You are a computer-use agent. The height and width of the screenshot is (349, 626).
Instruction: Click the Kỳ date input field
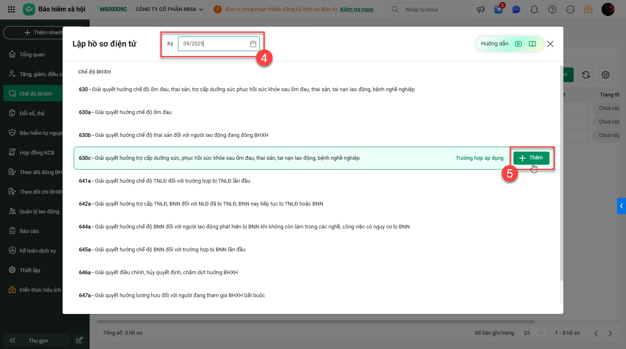coord(219,44)
